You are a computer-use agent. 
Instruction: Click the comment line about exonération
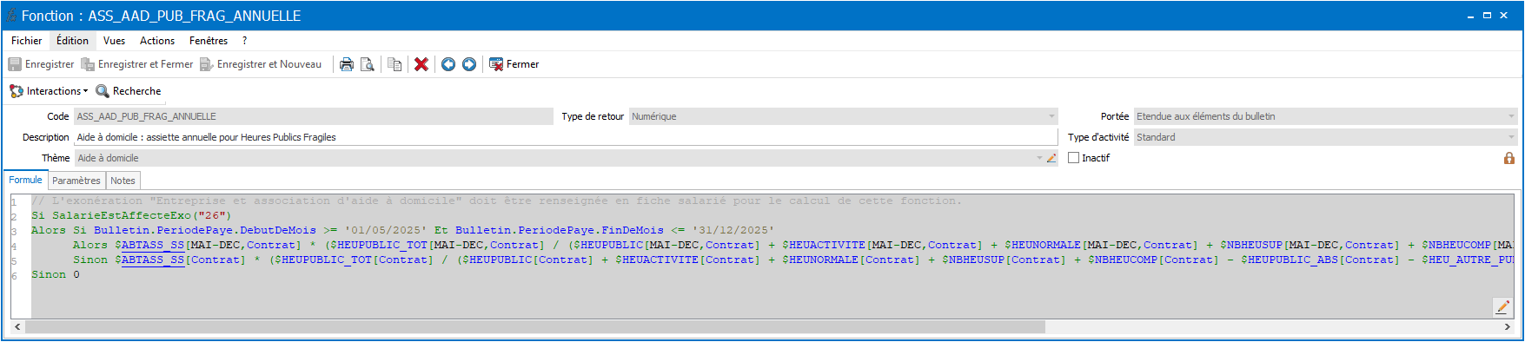point(497,201)
